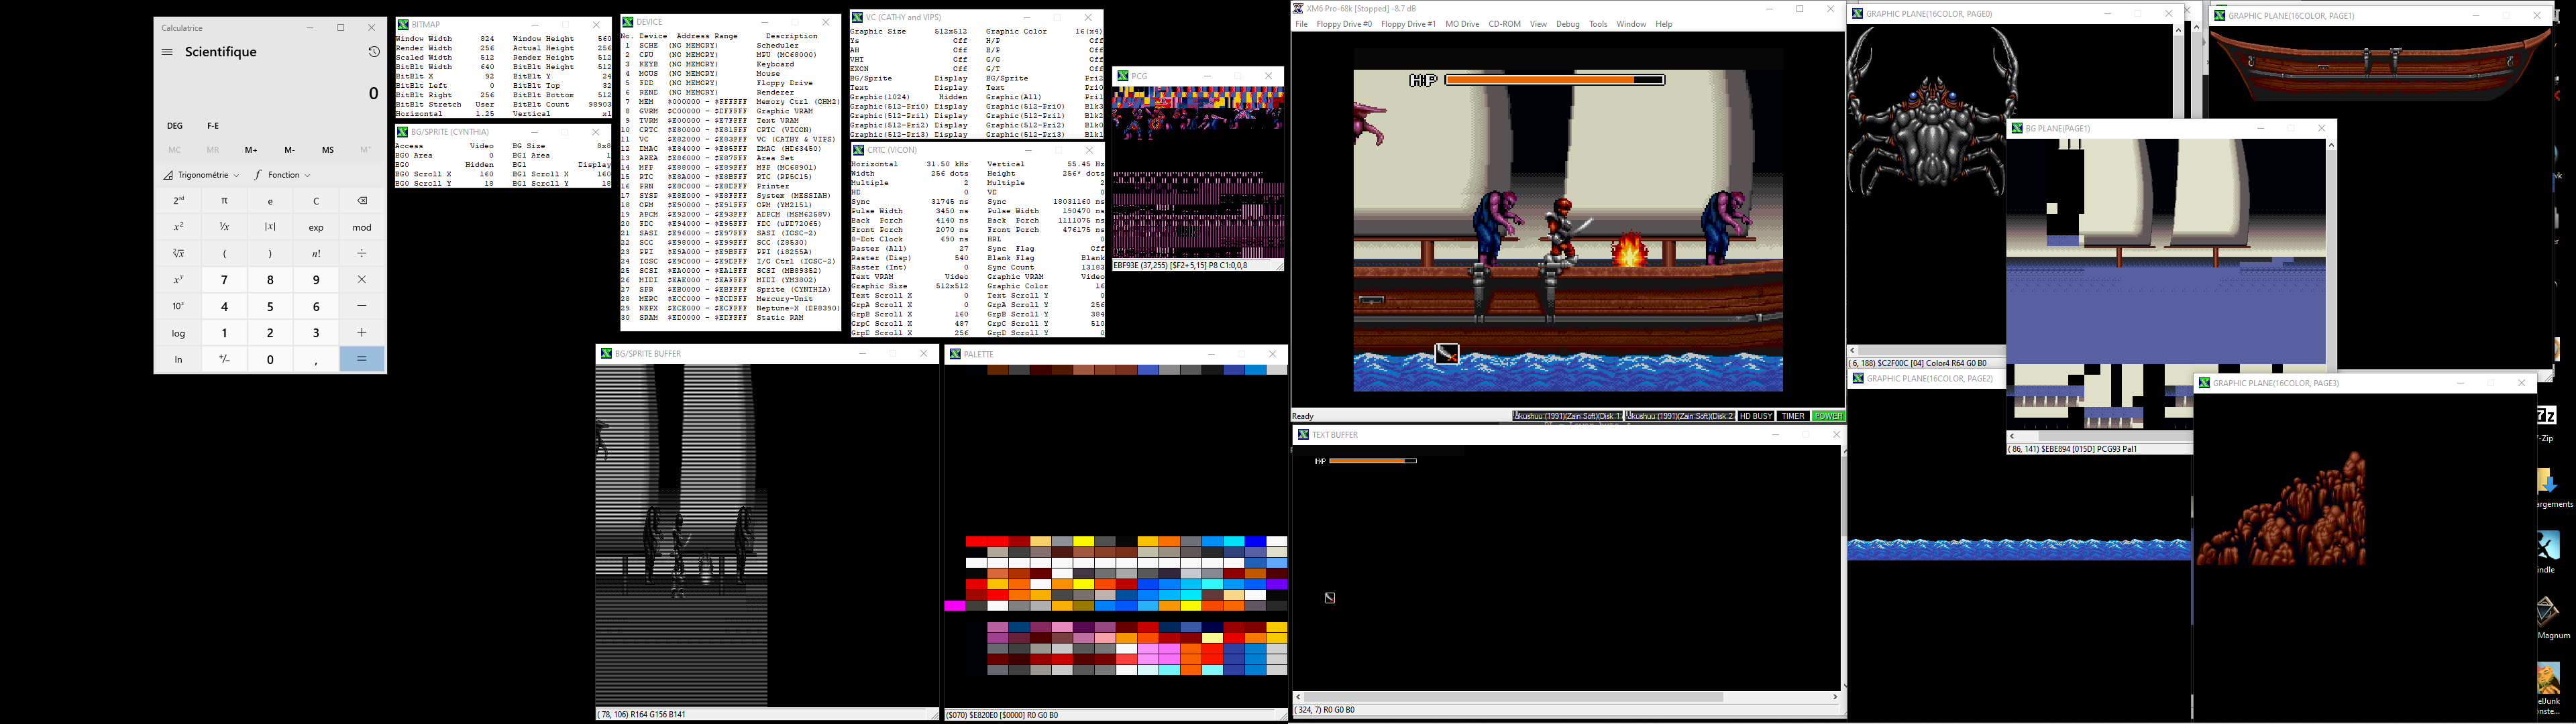
Task: Toggle F-E scientific notation
Action: pos(213,126)
